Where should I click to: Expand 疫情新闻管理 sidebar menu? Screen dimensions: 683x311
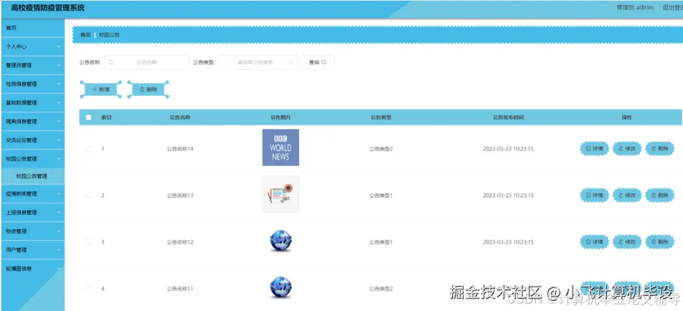pyautogui.click(x=33, y=194)
